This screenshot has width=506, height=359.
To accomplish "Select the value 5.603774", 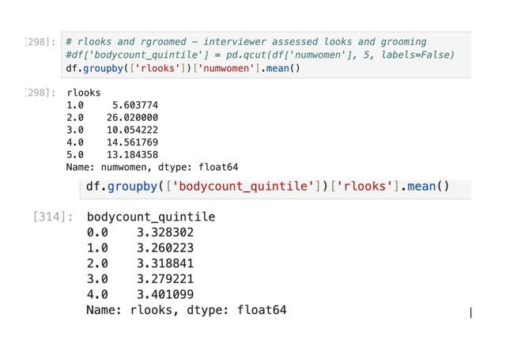I will pos(135,105).
